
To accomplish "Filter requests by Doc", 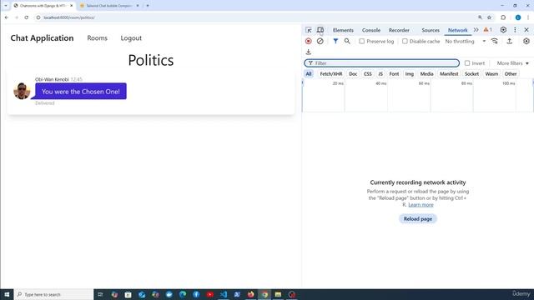I will tap(353, 74).
